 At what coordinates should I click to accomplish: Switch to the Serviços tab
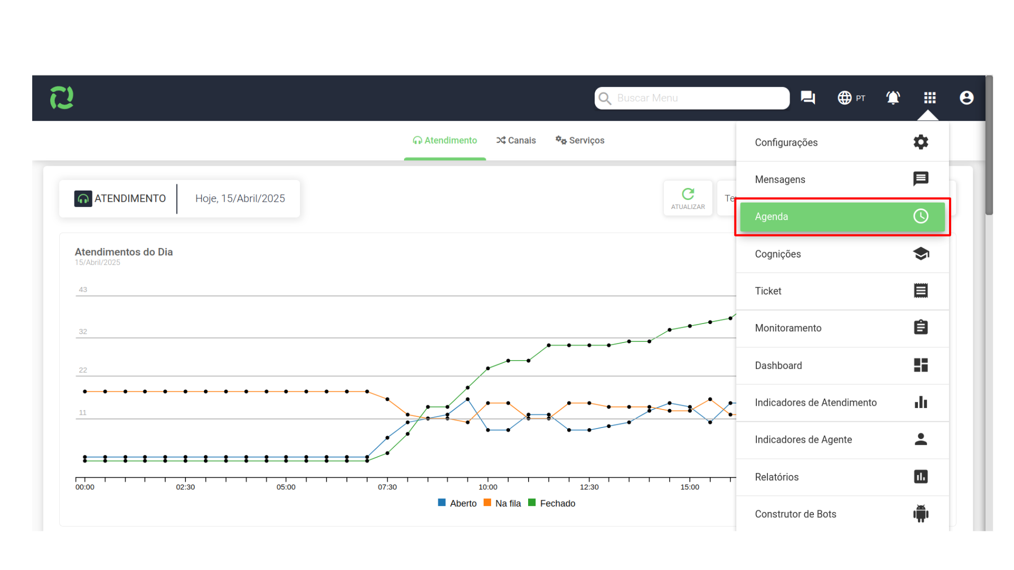click(580, 140)
